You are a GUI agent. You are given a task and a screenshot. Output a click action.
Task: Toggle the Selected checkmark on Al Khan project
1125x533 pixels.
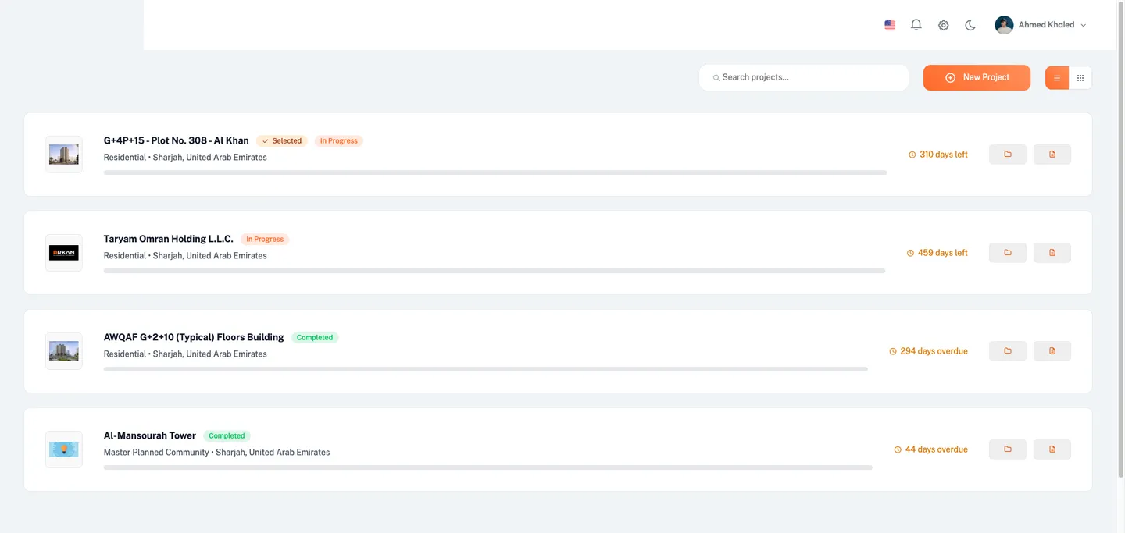(281, 140)
